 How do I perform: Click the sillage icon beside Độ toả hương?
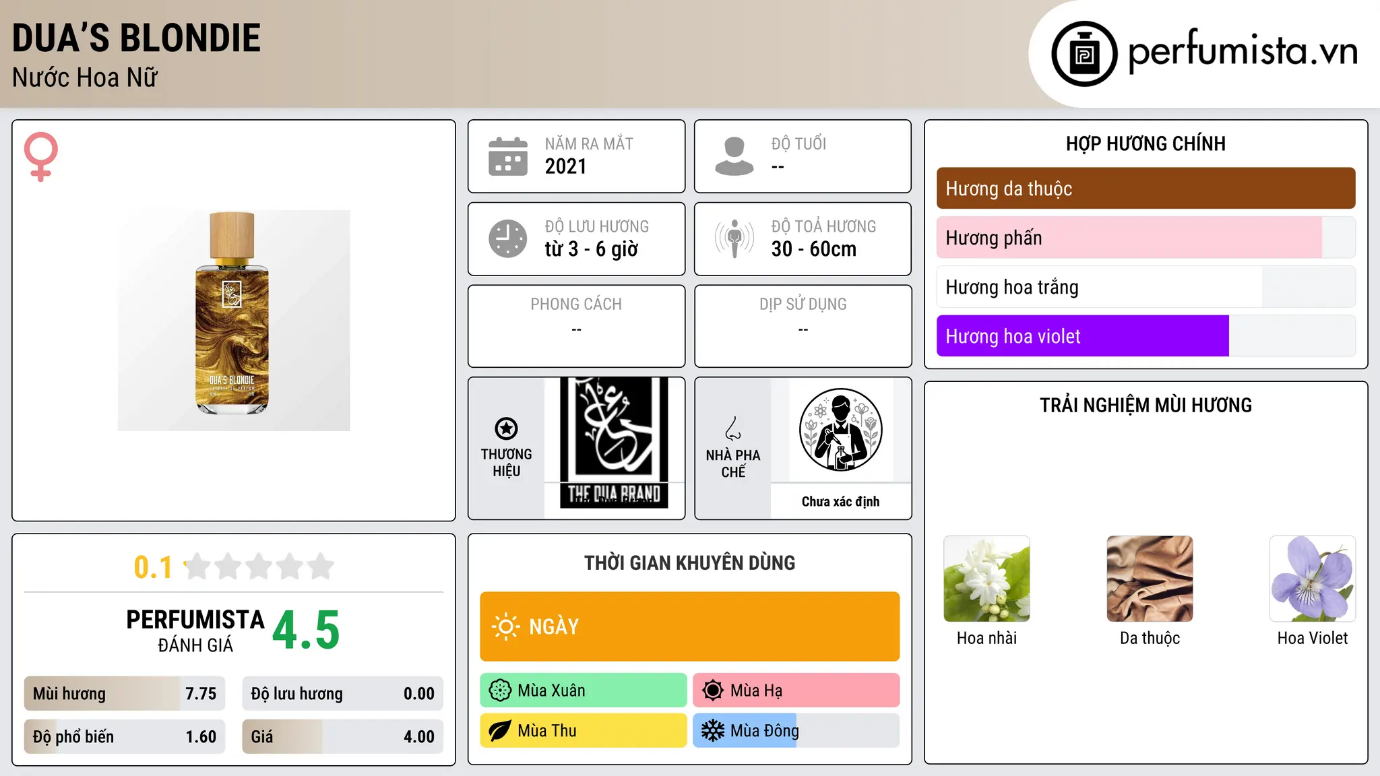(734, 238)
